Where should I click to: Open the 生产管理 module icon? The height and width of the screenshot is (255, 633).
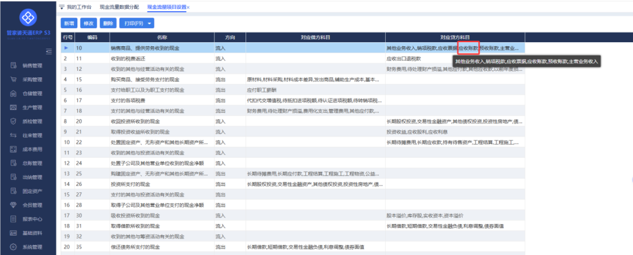(13, 107)
